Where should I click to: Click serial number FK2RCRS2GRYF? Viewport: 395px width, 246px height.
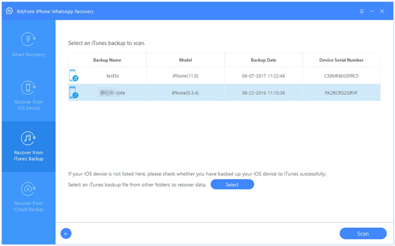pos(341,93)
